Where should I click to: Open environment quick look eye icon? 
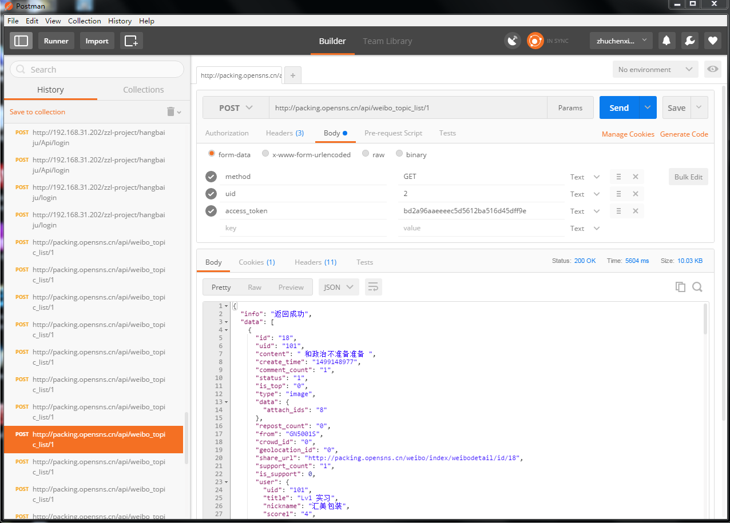[x=713, y=69]
